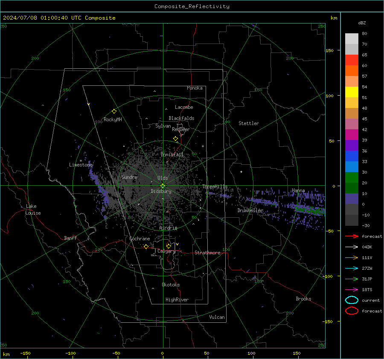
Task: Click the current legend label
Action: coord(371,300)
